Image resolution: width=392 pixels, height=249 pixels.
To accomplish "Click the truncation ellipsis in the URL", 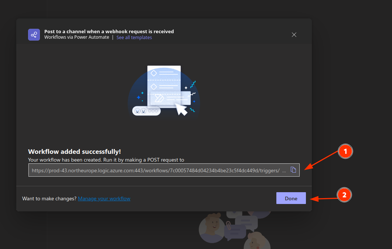I will (x=284, y=171).
